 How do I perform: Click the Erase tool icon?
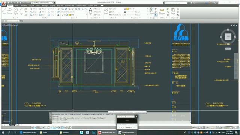(x=58, y=9)
